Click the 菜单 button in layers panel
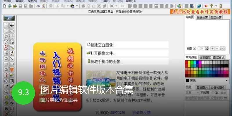232x116 pixels. coord(223,93)
